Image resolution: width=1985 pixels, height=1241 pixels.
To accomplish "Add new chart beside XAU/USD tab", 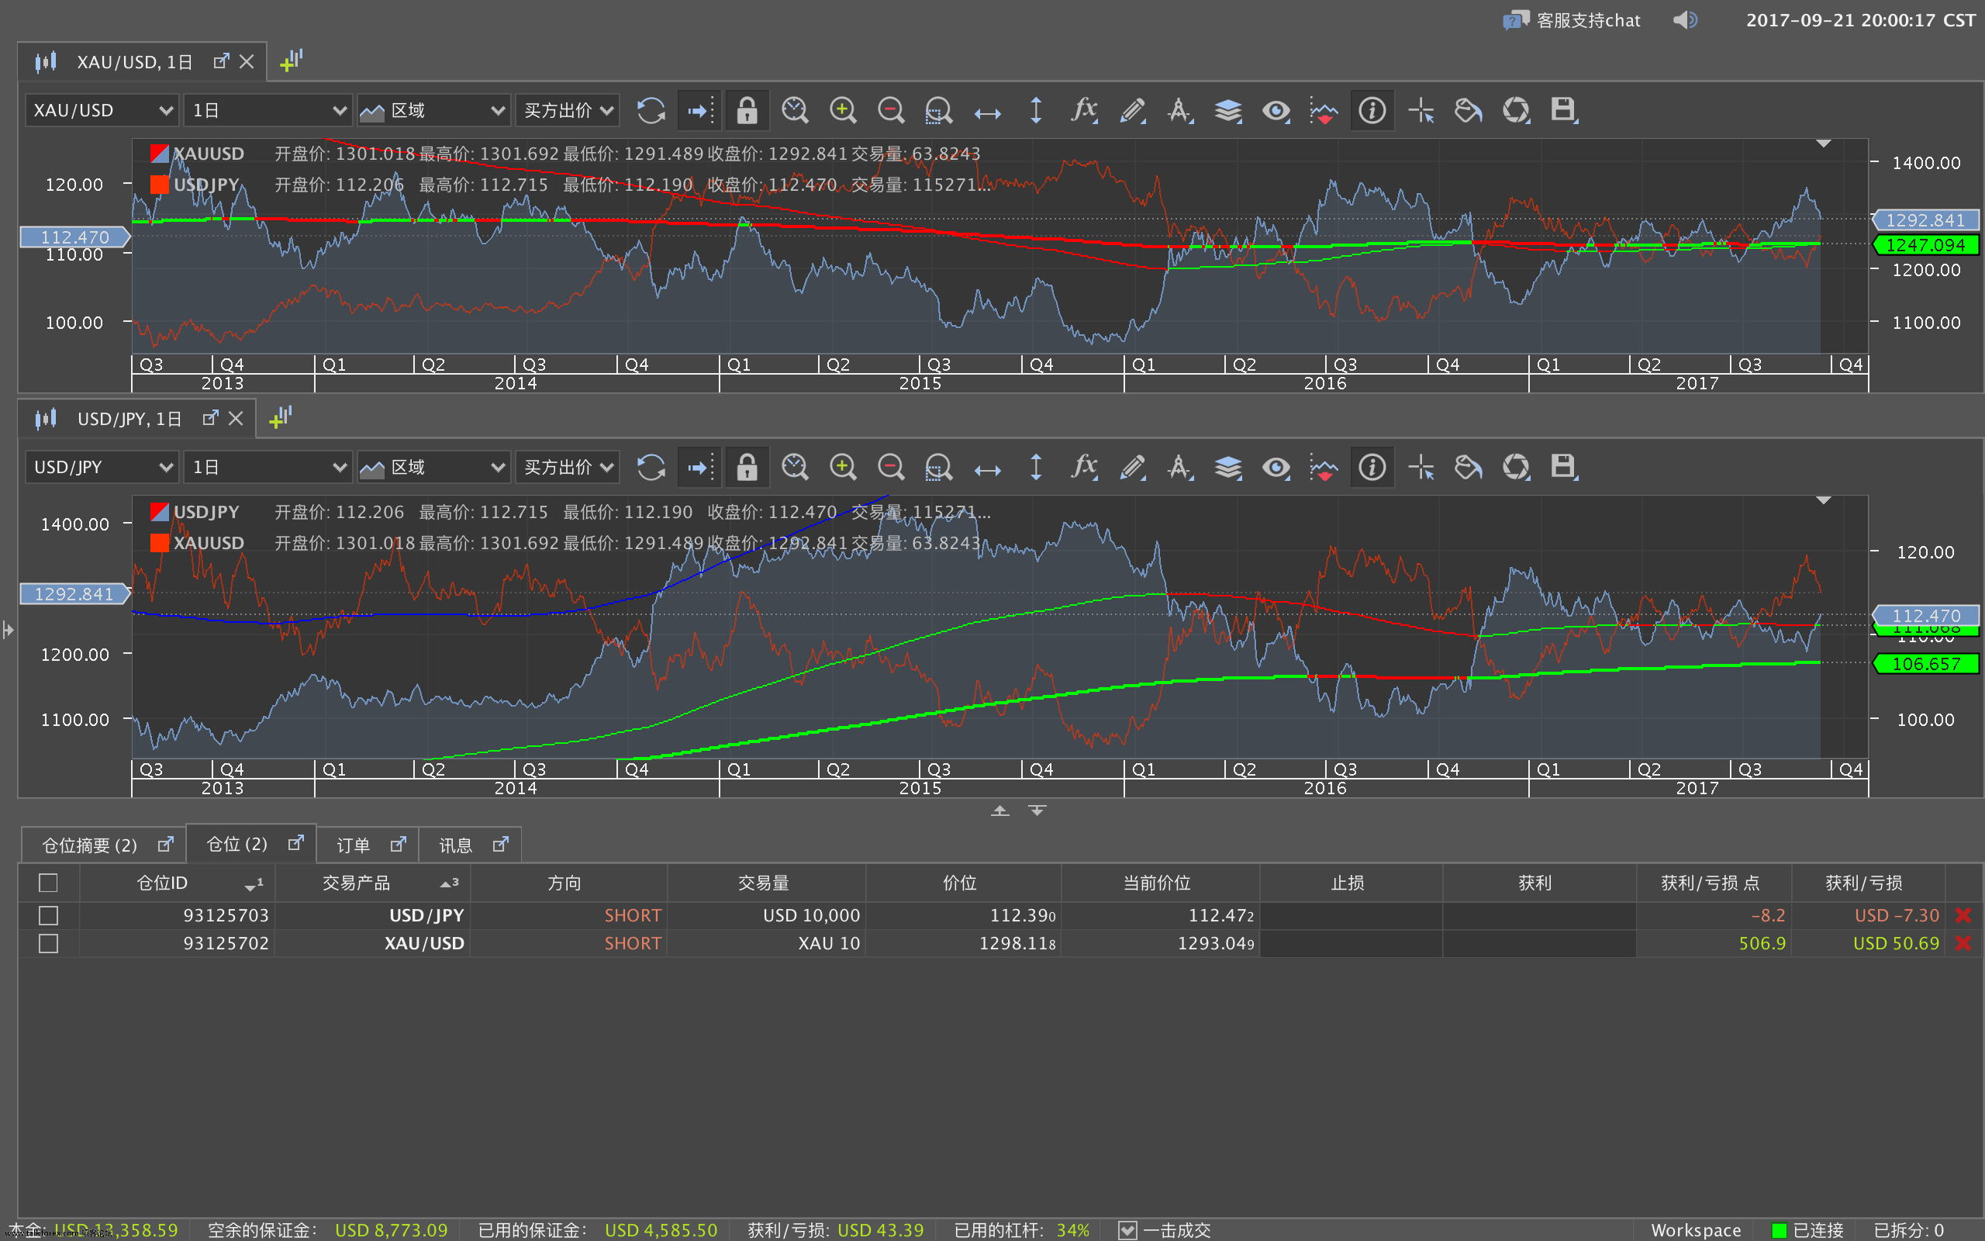I will [292, 60].
